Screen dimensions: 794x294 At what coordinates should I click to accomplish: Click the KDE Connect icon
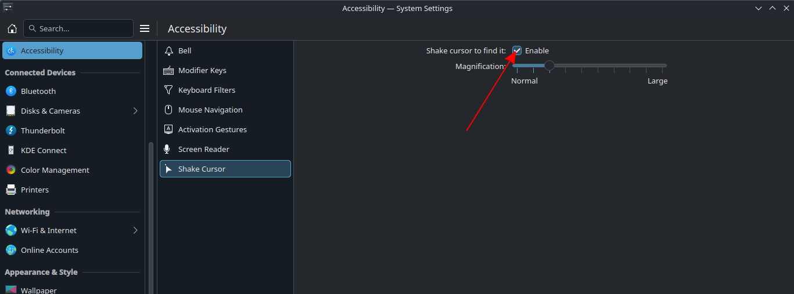pyautogui.click(x=10, y=150)
